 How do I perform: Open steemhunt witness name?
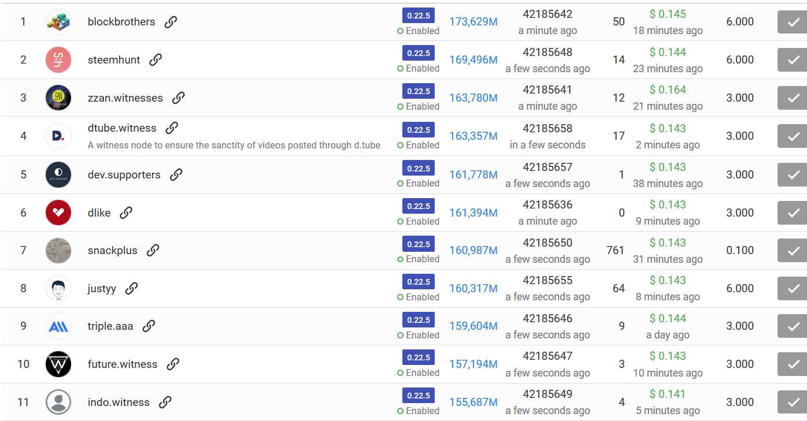pos(114,59)
